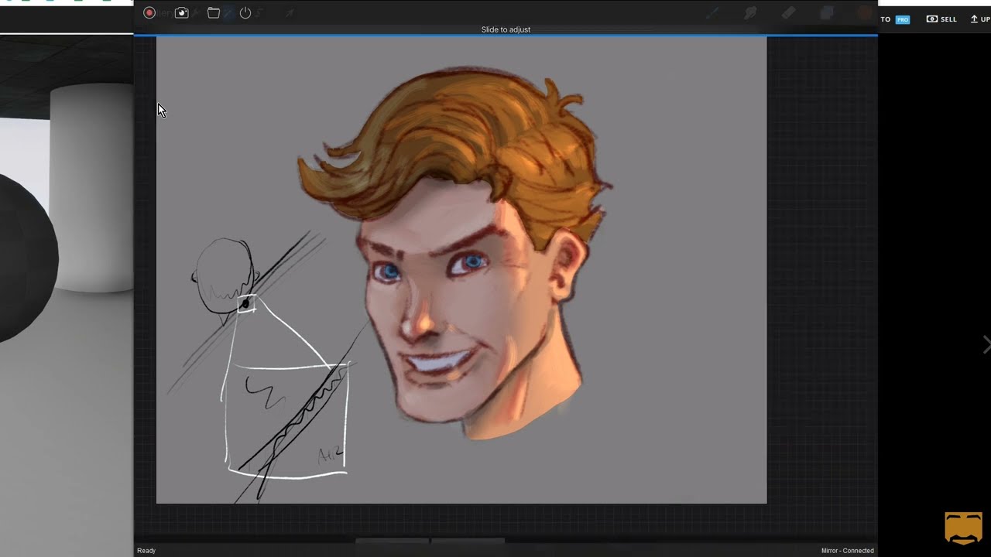Click the power icon in the mirror toolbar
The width and height of the screenshot is (991, 557).
245,12
